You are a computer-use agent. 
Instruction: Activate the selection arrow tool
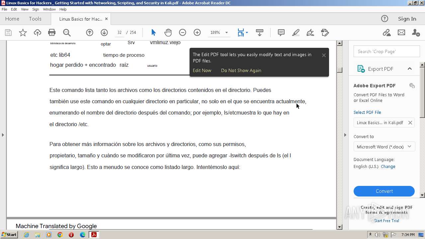(153, 33)
